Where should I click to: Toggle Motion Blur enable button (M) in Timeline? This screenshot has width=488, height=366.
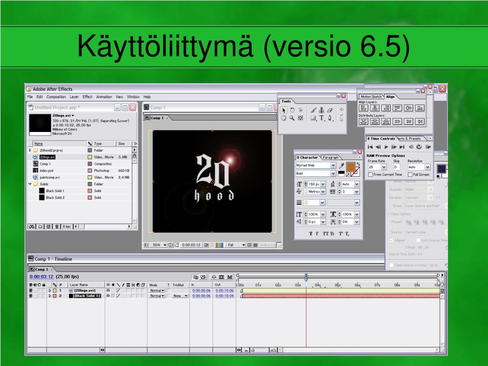pos(229,277)
